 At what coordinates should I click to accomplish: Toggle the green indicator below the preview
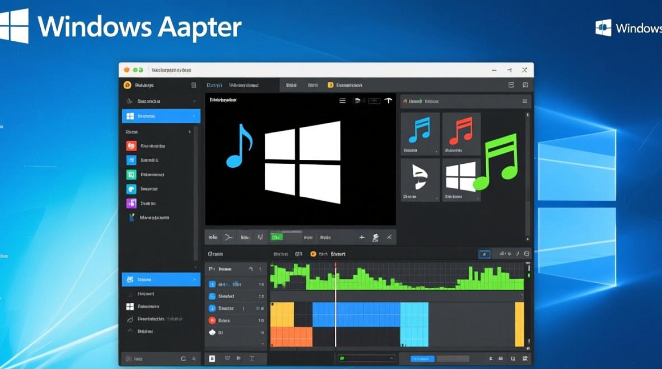(x=277, y=237)
